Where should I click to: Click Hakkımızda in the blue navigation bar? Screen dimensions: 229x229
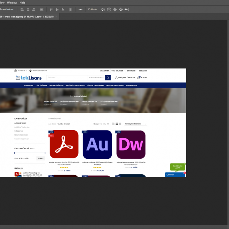click(x=131, y=85)
